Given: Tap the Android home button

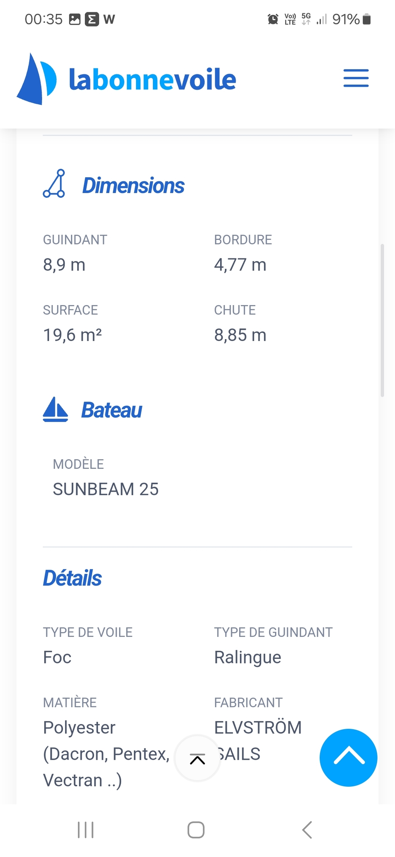Looking at the screenshot, I should tap(196, 830).
